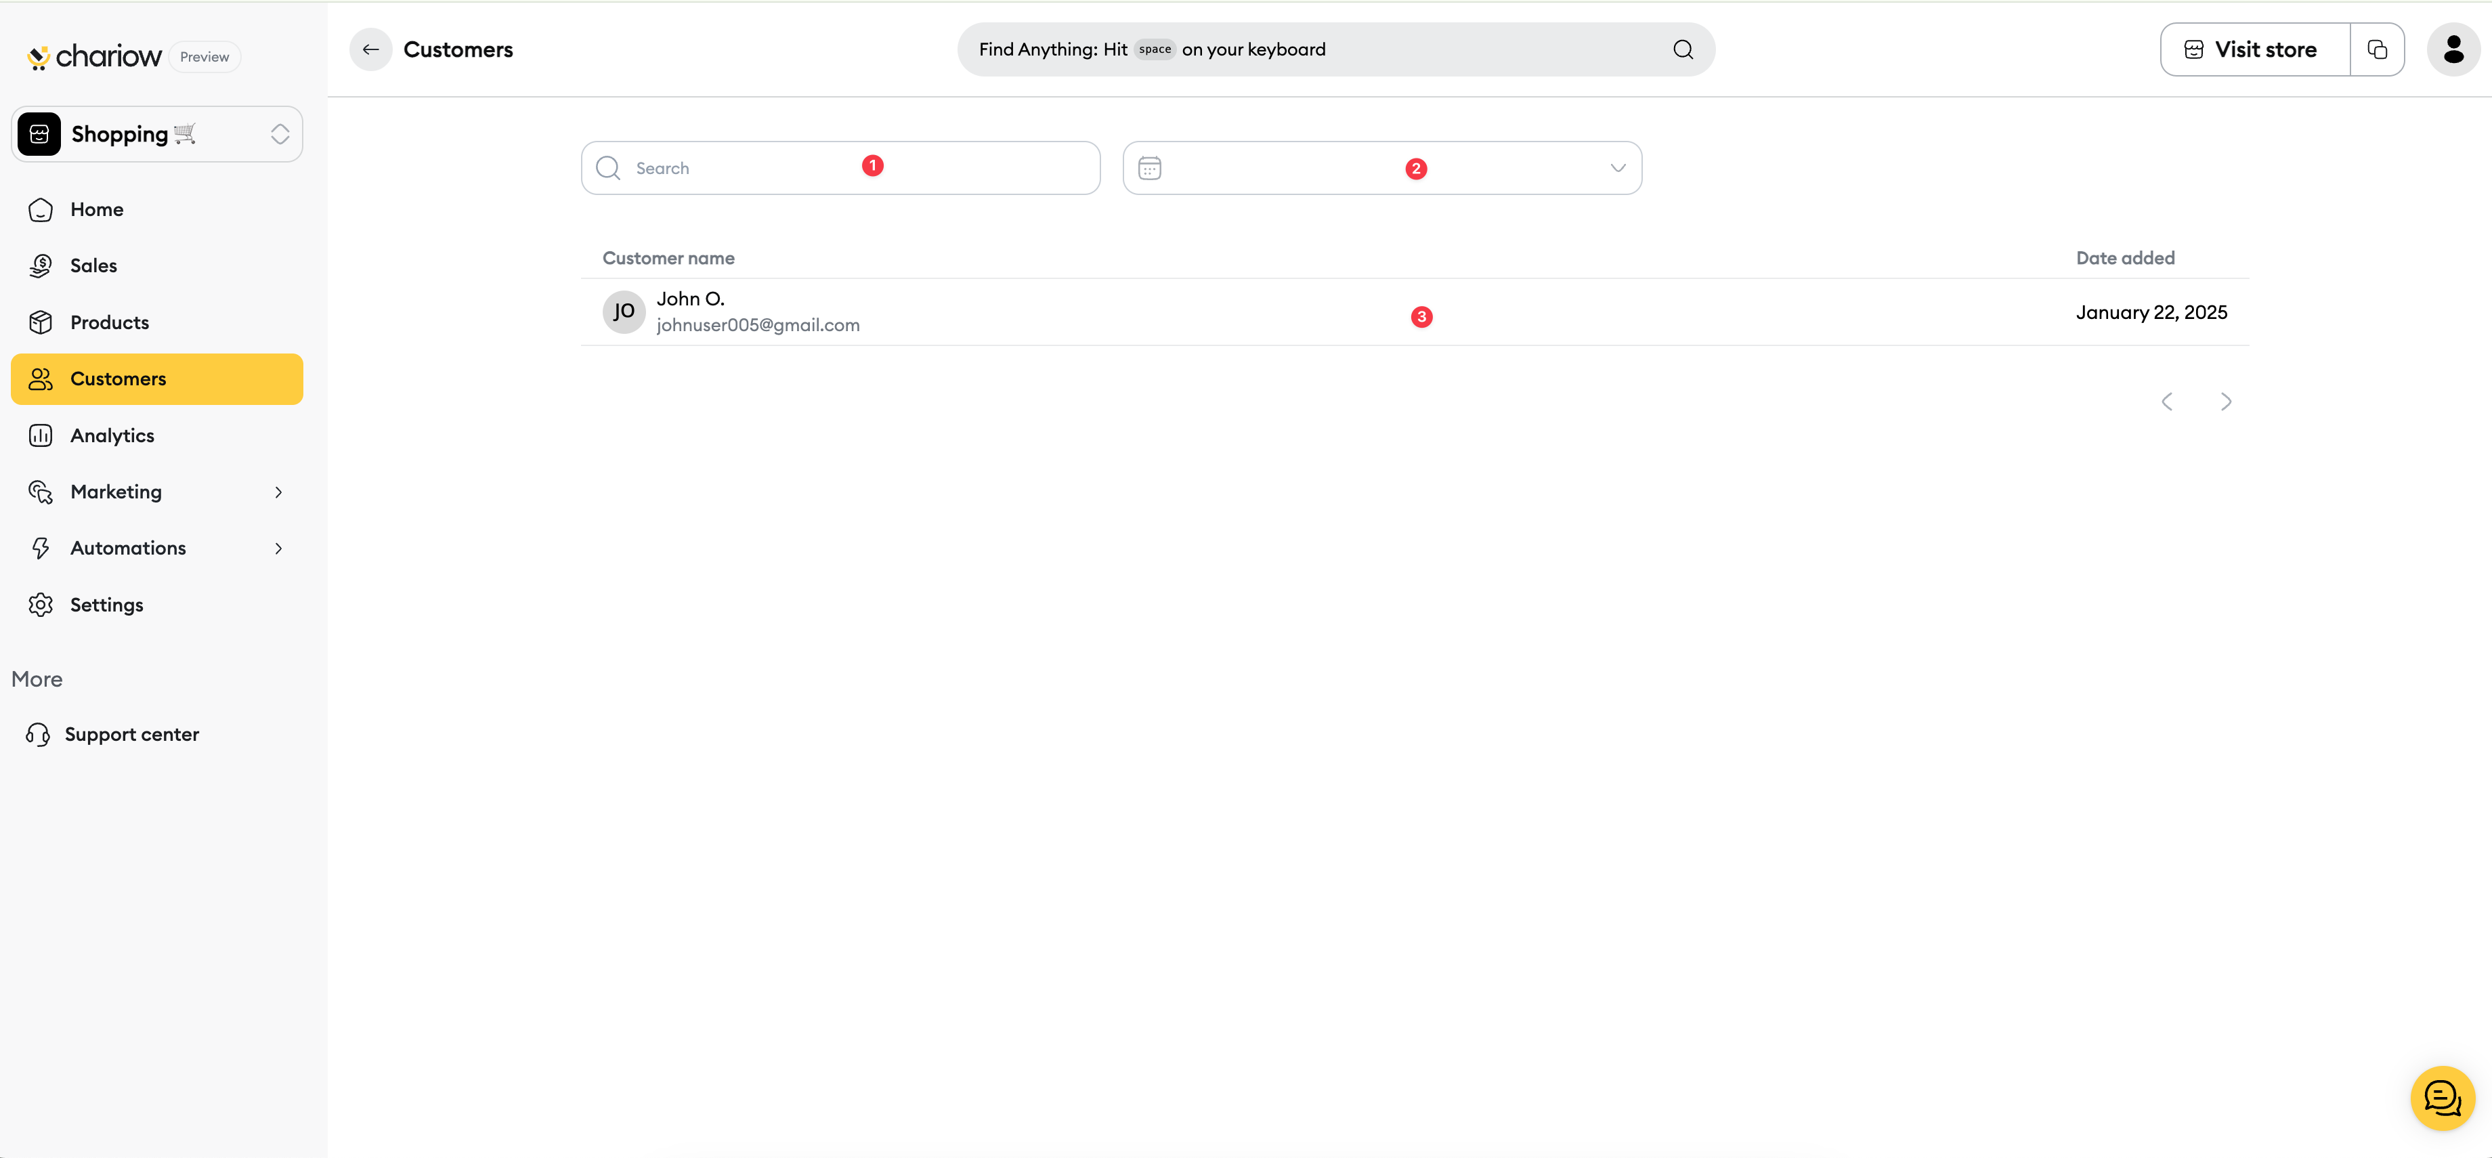This screenshot has height=1158, width=2492.
Task: Click the search icon in customer search
Action: (609, 169)
